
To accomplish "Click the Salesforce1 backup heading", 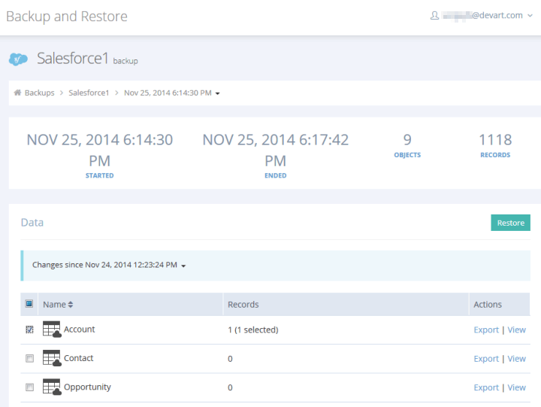I will (x=87, y=59).
